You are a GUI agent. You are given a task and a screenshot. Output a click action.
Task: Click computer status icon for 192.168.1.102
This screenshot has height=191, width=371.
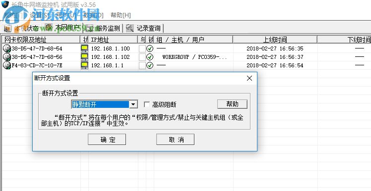[84, 57]
